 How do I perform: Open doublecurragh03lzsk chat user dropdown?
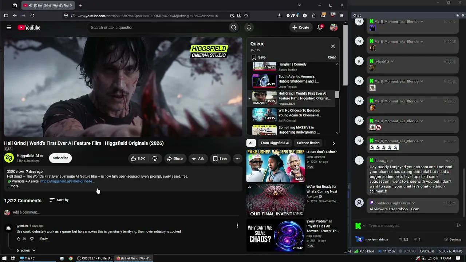pyautogui.click(x=413, y=203)
